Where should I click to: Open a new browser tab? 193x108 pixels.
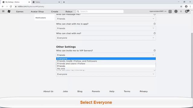pos(64,2)
